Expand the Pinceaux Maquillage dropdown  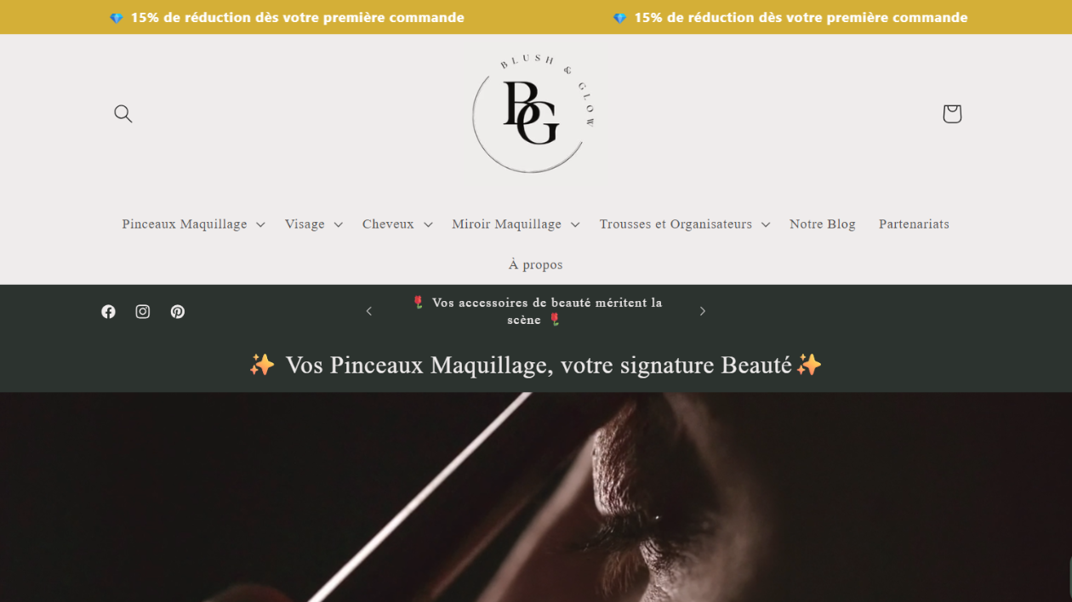click(194, 224)
